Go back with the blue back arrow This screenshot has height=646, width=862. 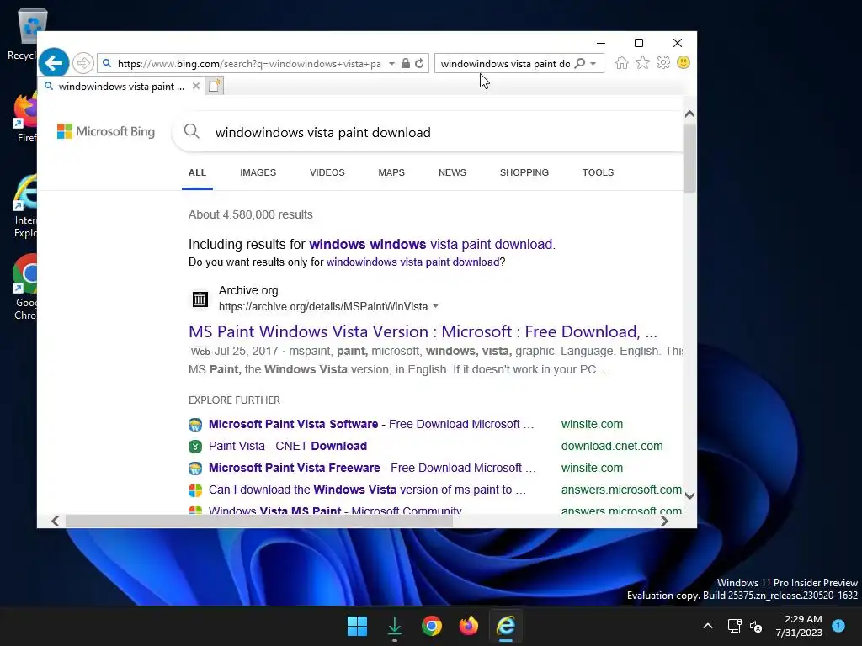(54, 63)
